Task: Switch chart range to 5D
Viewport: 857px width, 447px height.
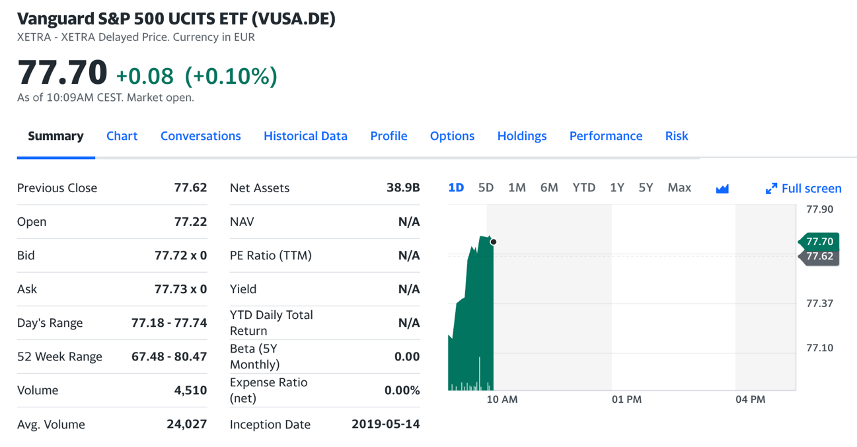Action: point(486,188)
